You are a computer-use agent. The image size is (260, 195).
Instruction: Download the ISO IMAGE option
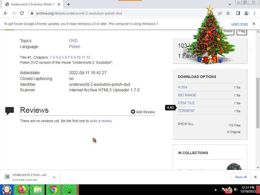tap(187, 95)
